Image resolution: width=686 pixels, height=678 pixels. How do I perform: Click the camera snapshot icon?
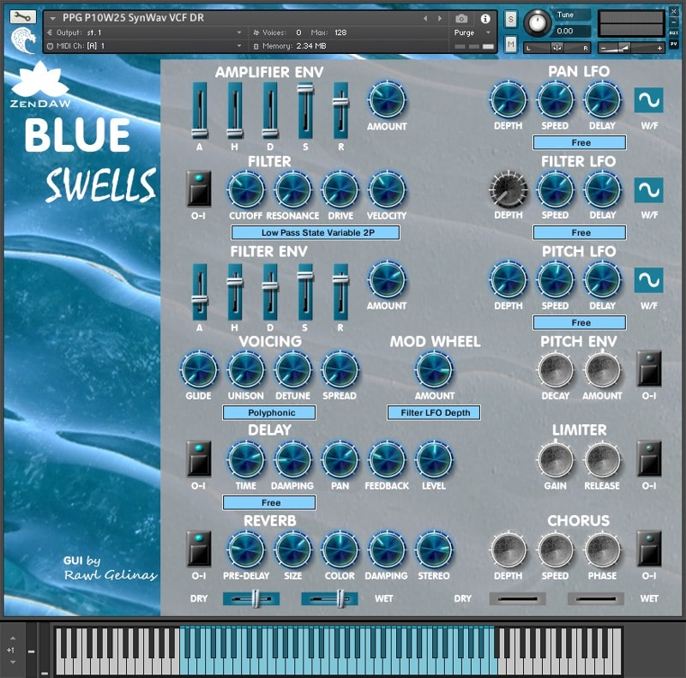point(461,18)
